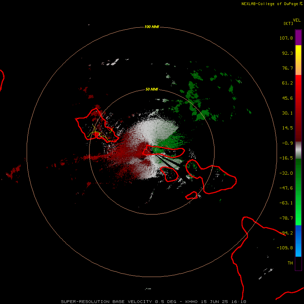Click the TH threshold legend label
304x304 pixels.
pos(290,263)
